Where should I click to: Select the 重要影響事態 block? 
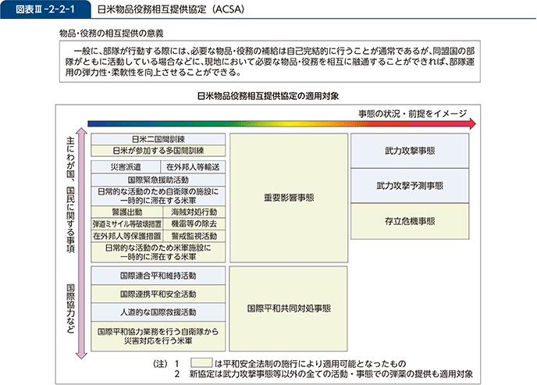[289, 198]
